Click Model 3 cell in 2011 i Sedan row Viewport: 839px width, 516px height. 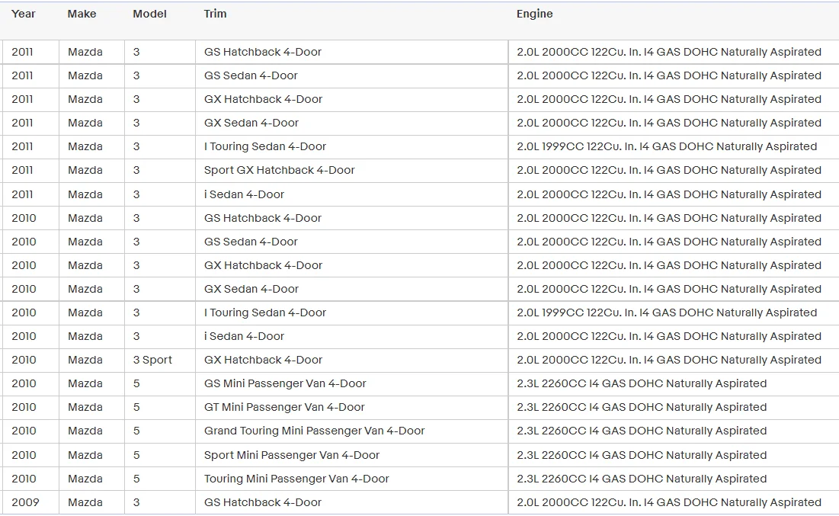point(159,194)
